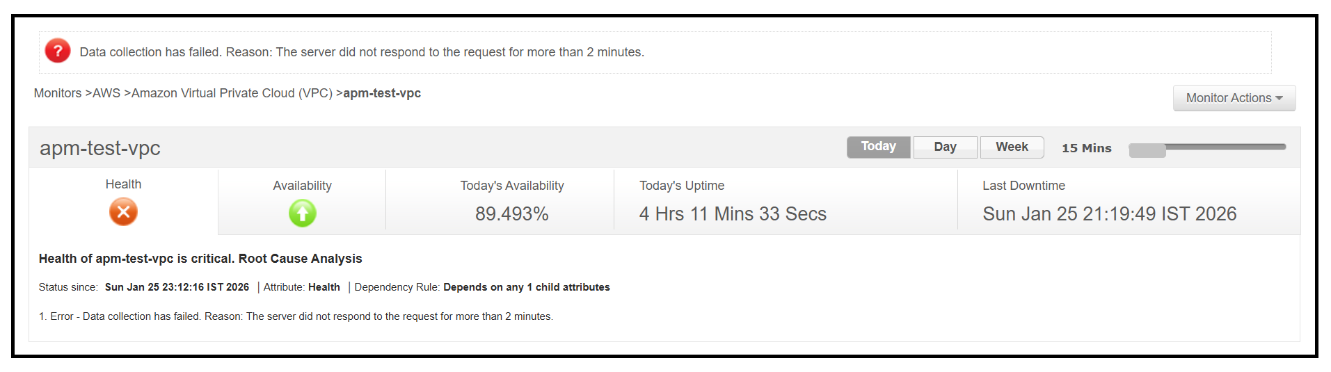Click the 15 Mins slider handle
The height and width of the screenshot is (372, 1331).
[x=1147, y=150]
